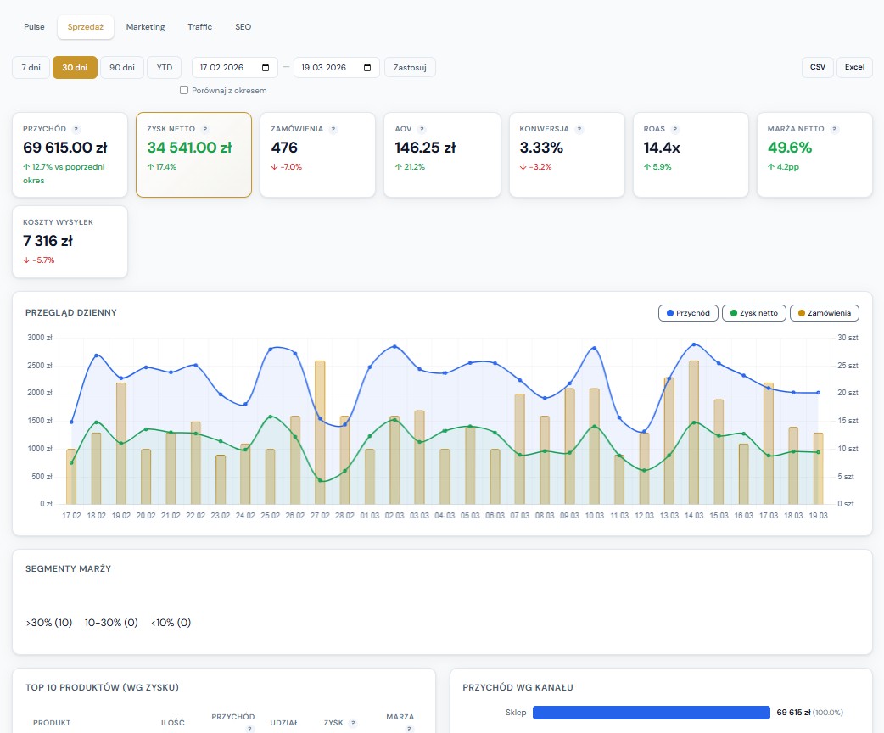Hide the Zamówienia bars via legend
This screenshot has height=733, width=884.
pos(824,313)
